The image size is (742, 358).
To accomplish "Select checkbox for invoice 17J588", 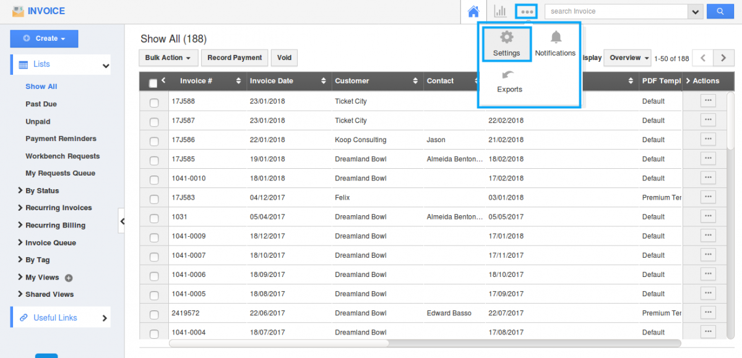I will pyautogui.click(x=154, y=103).
